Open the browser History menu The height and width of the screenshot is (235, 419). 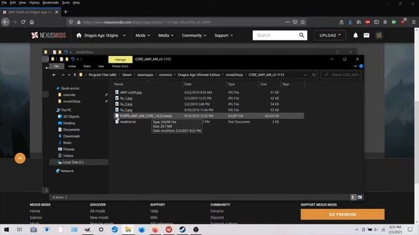(x=34, y=3)
